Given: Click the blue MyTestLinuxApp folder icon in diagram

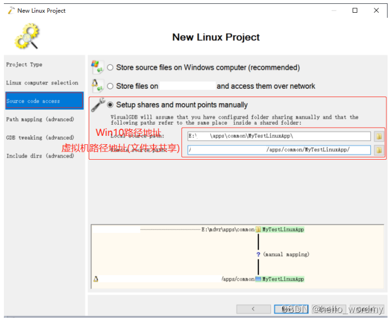Looking at the screenshot, I should click(258, 279).
